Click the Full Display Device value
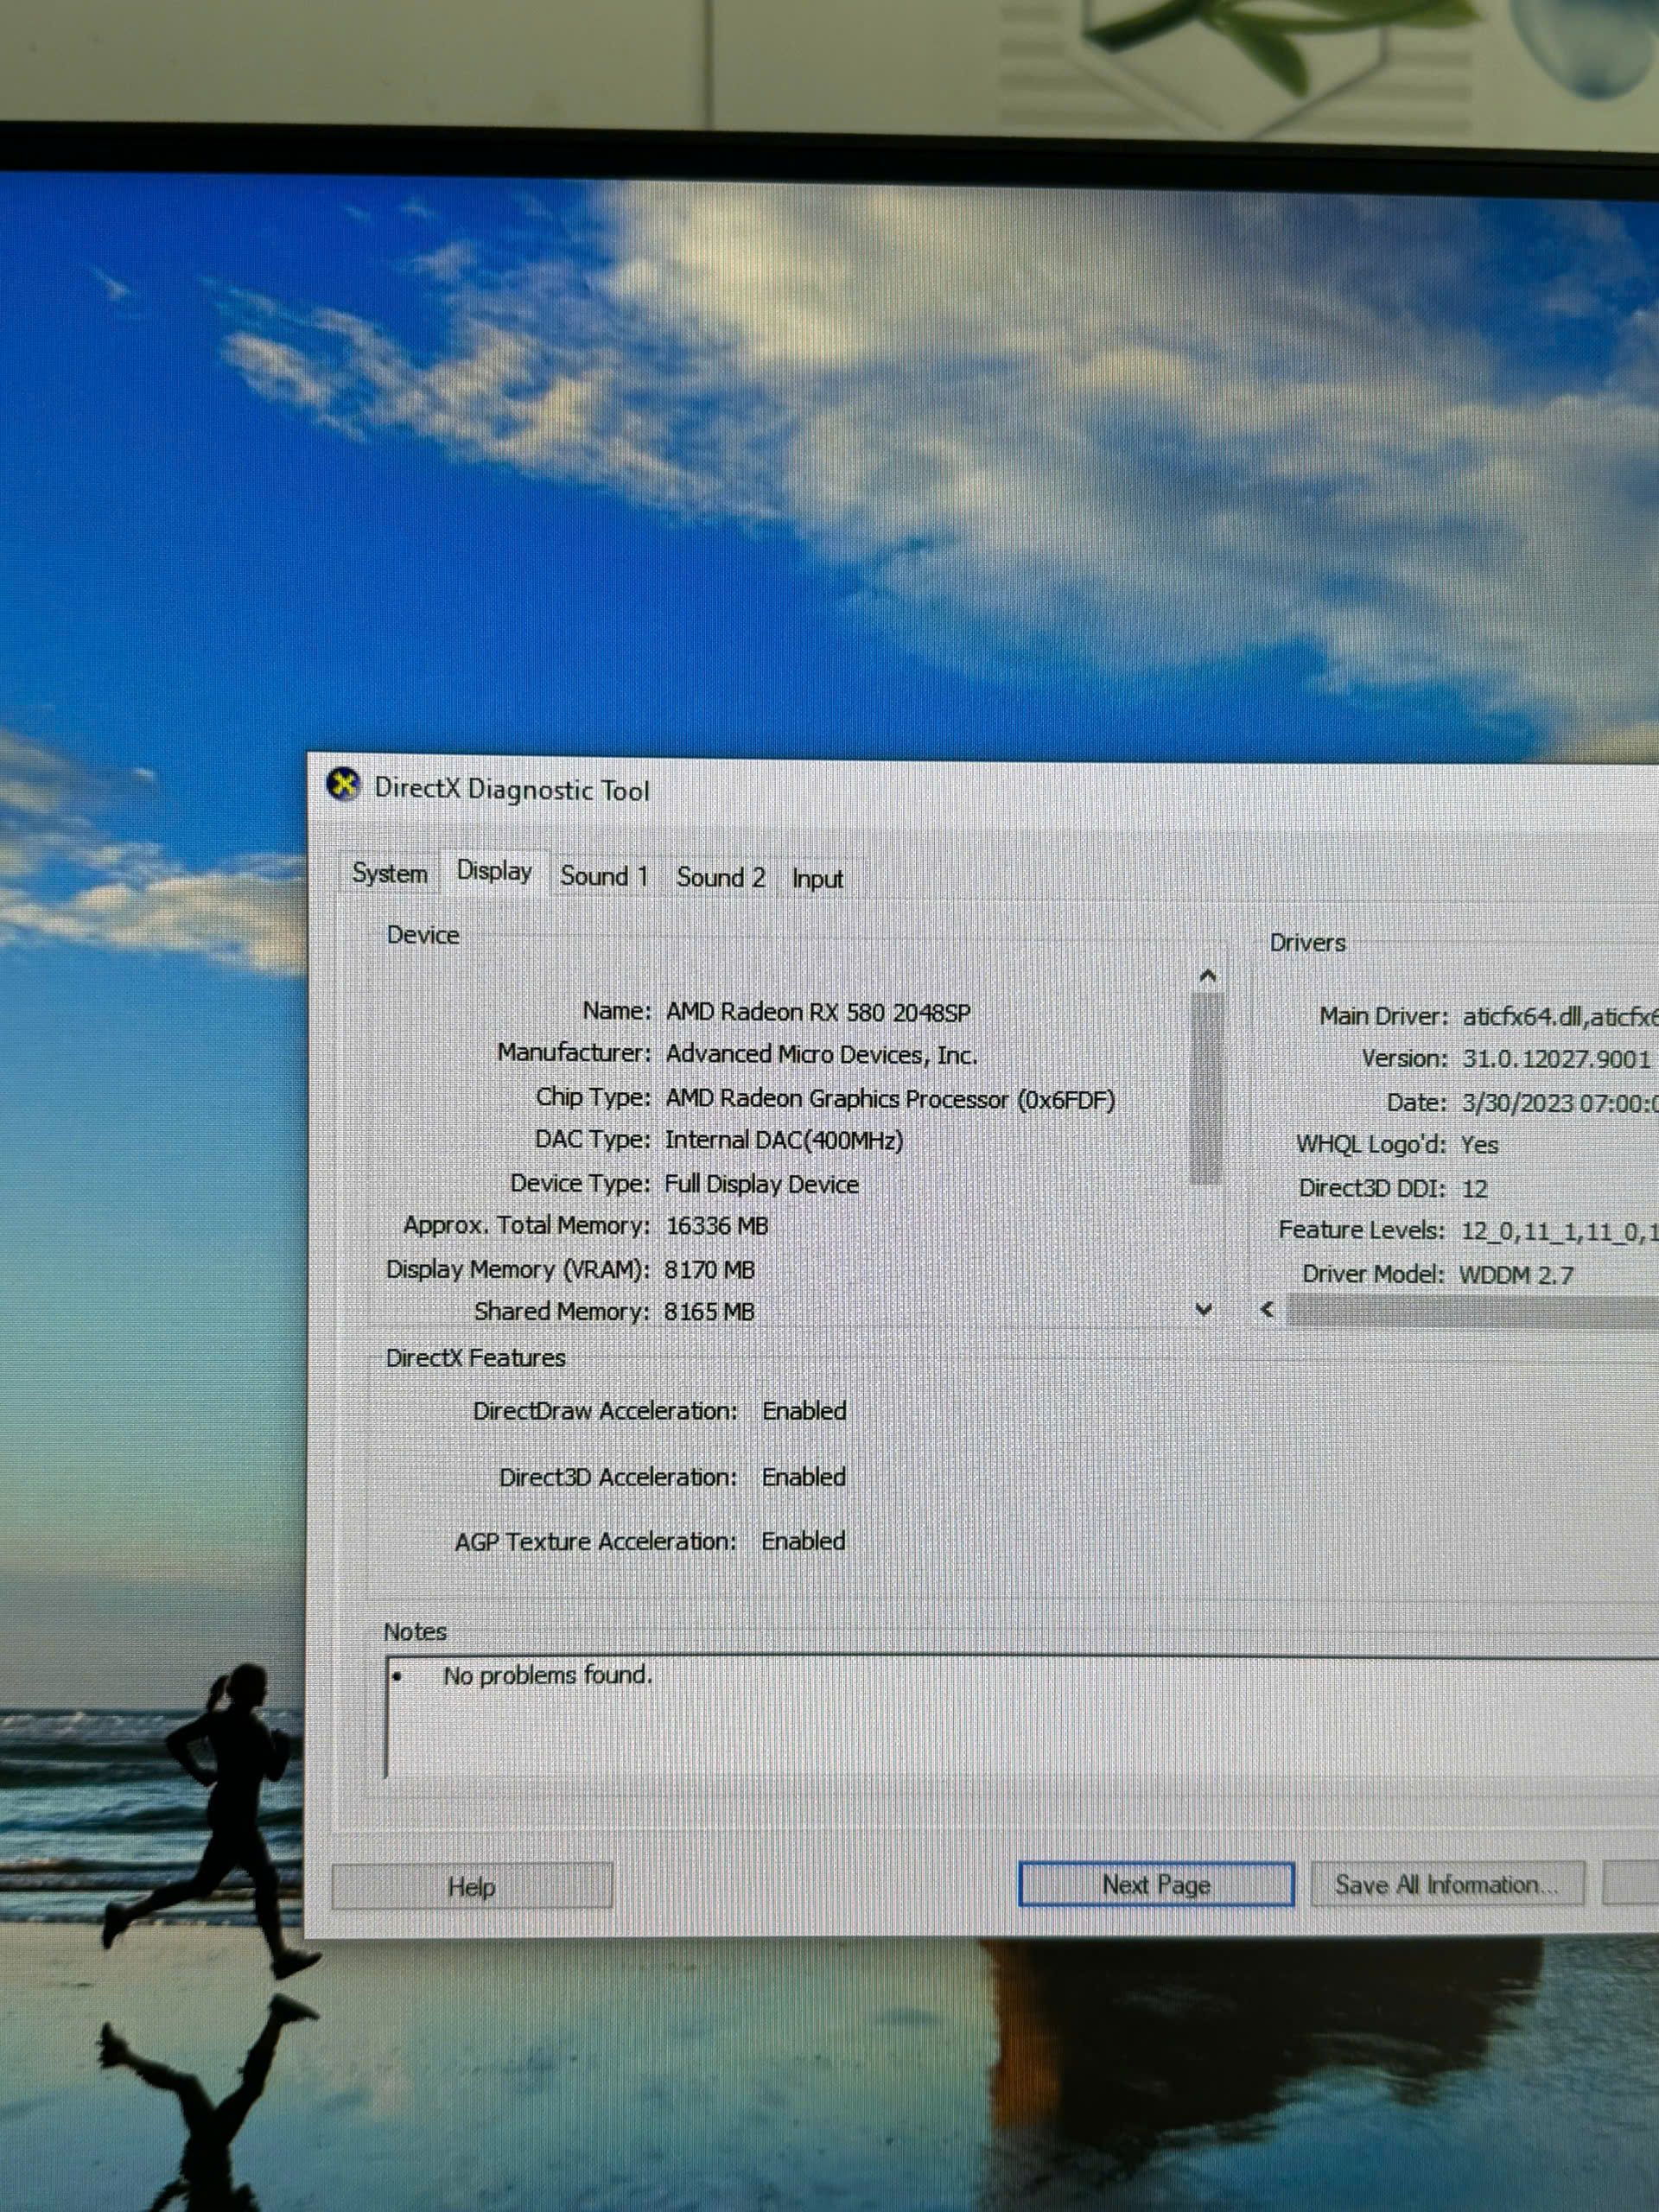This screenshot has width=1659, height=2212. click(x=762, y=1184)
